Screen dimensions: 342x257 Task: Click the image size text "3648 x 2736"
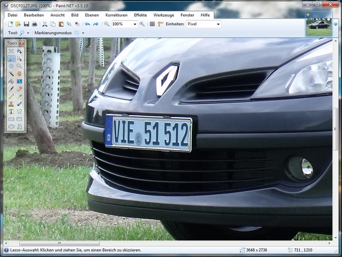(x=256, y=250)
